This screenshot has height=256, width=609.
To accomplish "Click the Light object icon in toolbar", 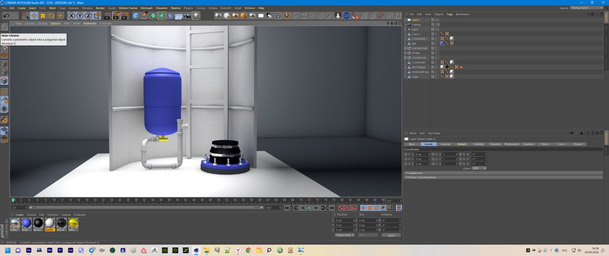I will click(196, 16).
